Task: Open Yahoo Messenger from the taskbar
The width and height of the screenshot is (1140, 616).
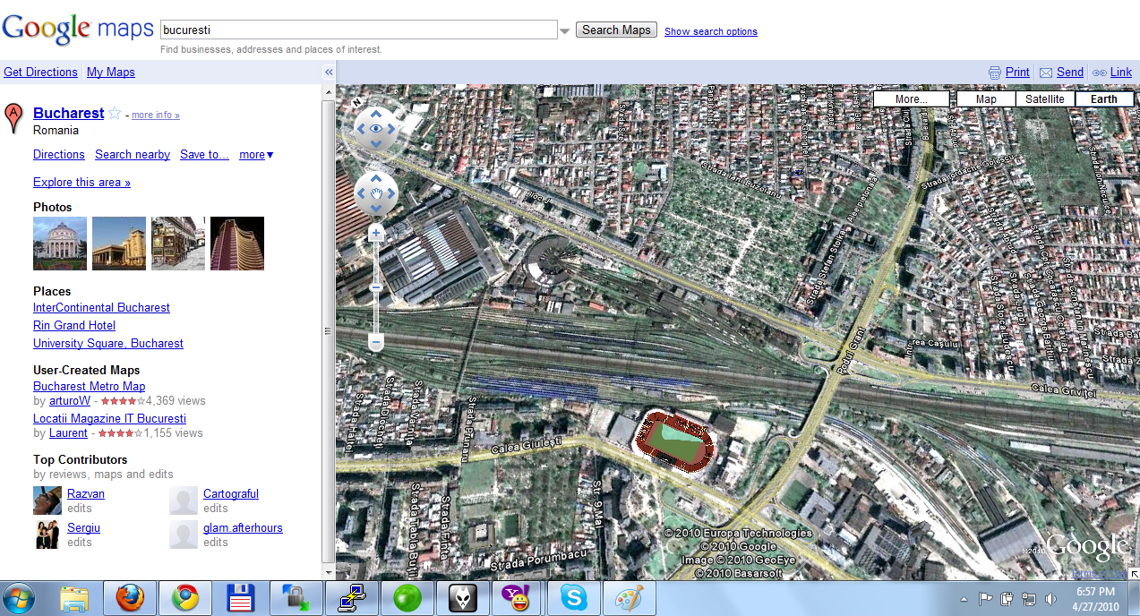Action: point(517,598)
